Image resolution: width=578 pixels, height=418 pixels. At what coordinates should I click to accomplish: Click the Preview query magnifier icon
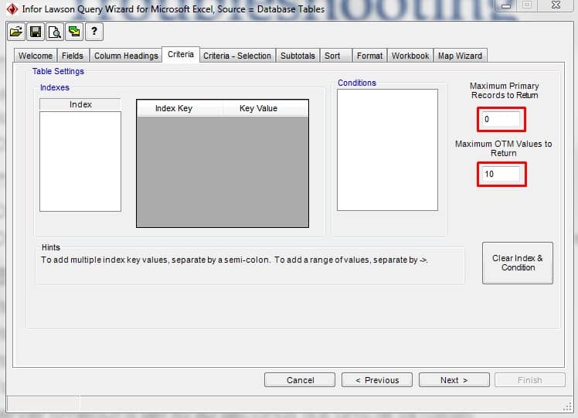(55, 32)
